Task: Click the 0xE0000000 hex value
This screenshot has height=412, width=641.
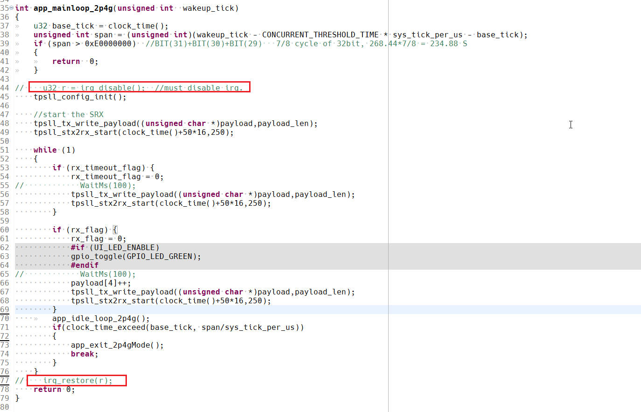Action: (108, 44)
